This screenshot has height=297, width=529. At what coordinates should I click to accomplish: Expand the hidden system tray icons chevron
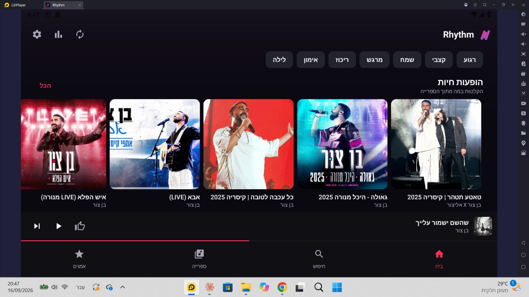pyautogui.click(x=123, y=287)
